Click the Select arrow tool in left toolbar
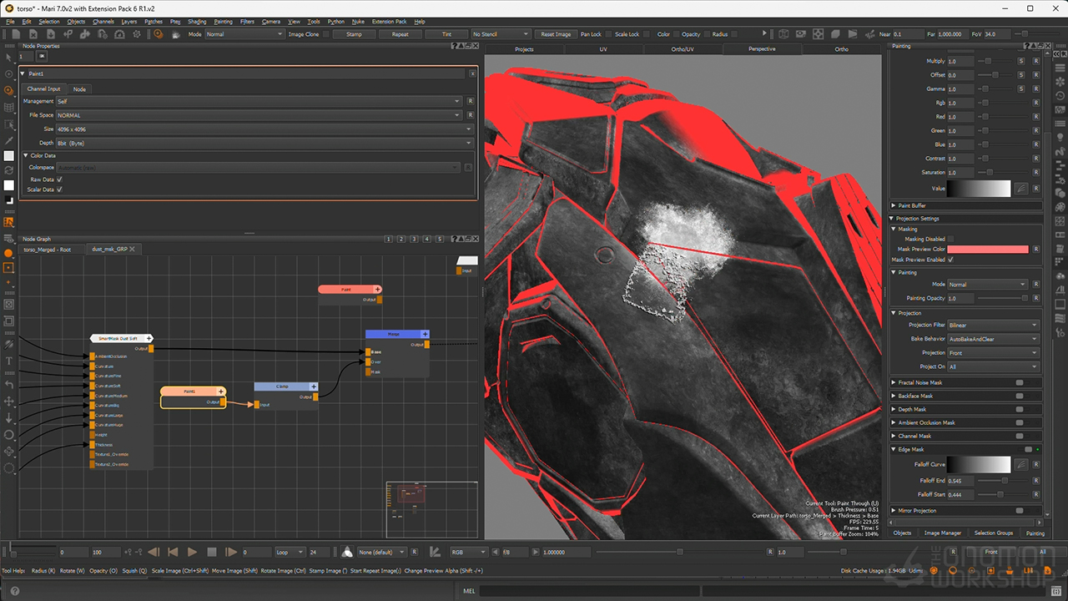Screen dimensions: 1068x601 [9, 58]
